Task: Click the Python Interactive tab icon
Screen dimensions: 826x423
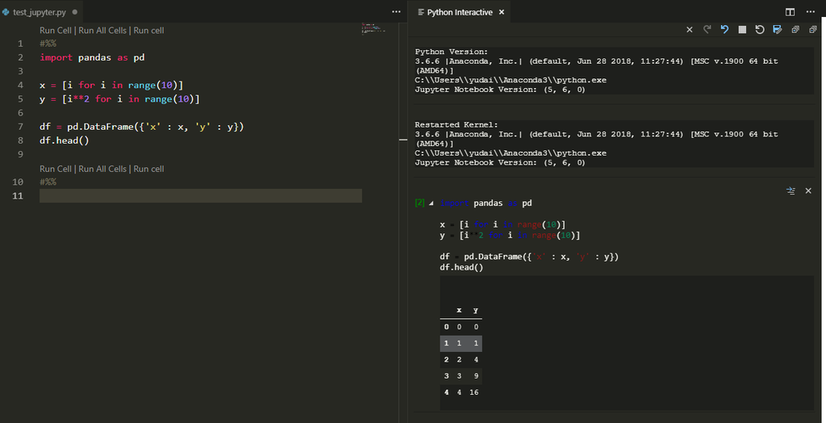Action: point(420,11)
